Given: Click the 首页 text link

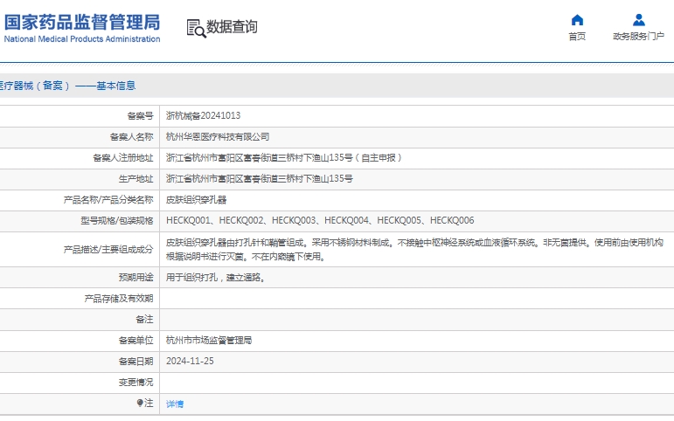Looking at the screenshot, I should 577,37.
